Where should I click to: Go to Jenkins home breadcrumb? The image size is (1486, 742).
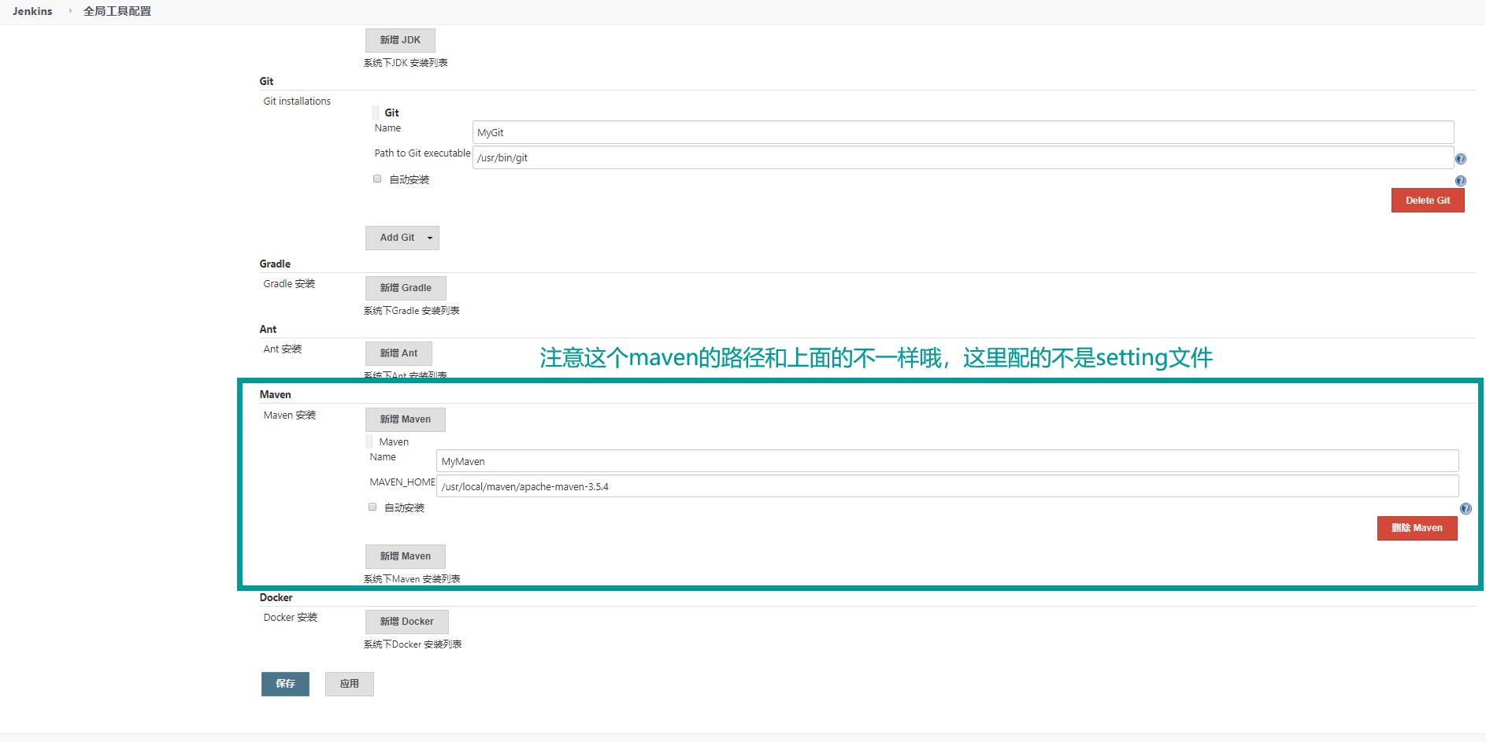click(32, 11)
